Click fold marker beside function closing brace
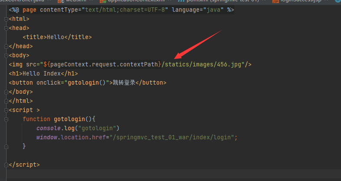 pyautogui.click(x=6, y=147)
